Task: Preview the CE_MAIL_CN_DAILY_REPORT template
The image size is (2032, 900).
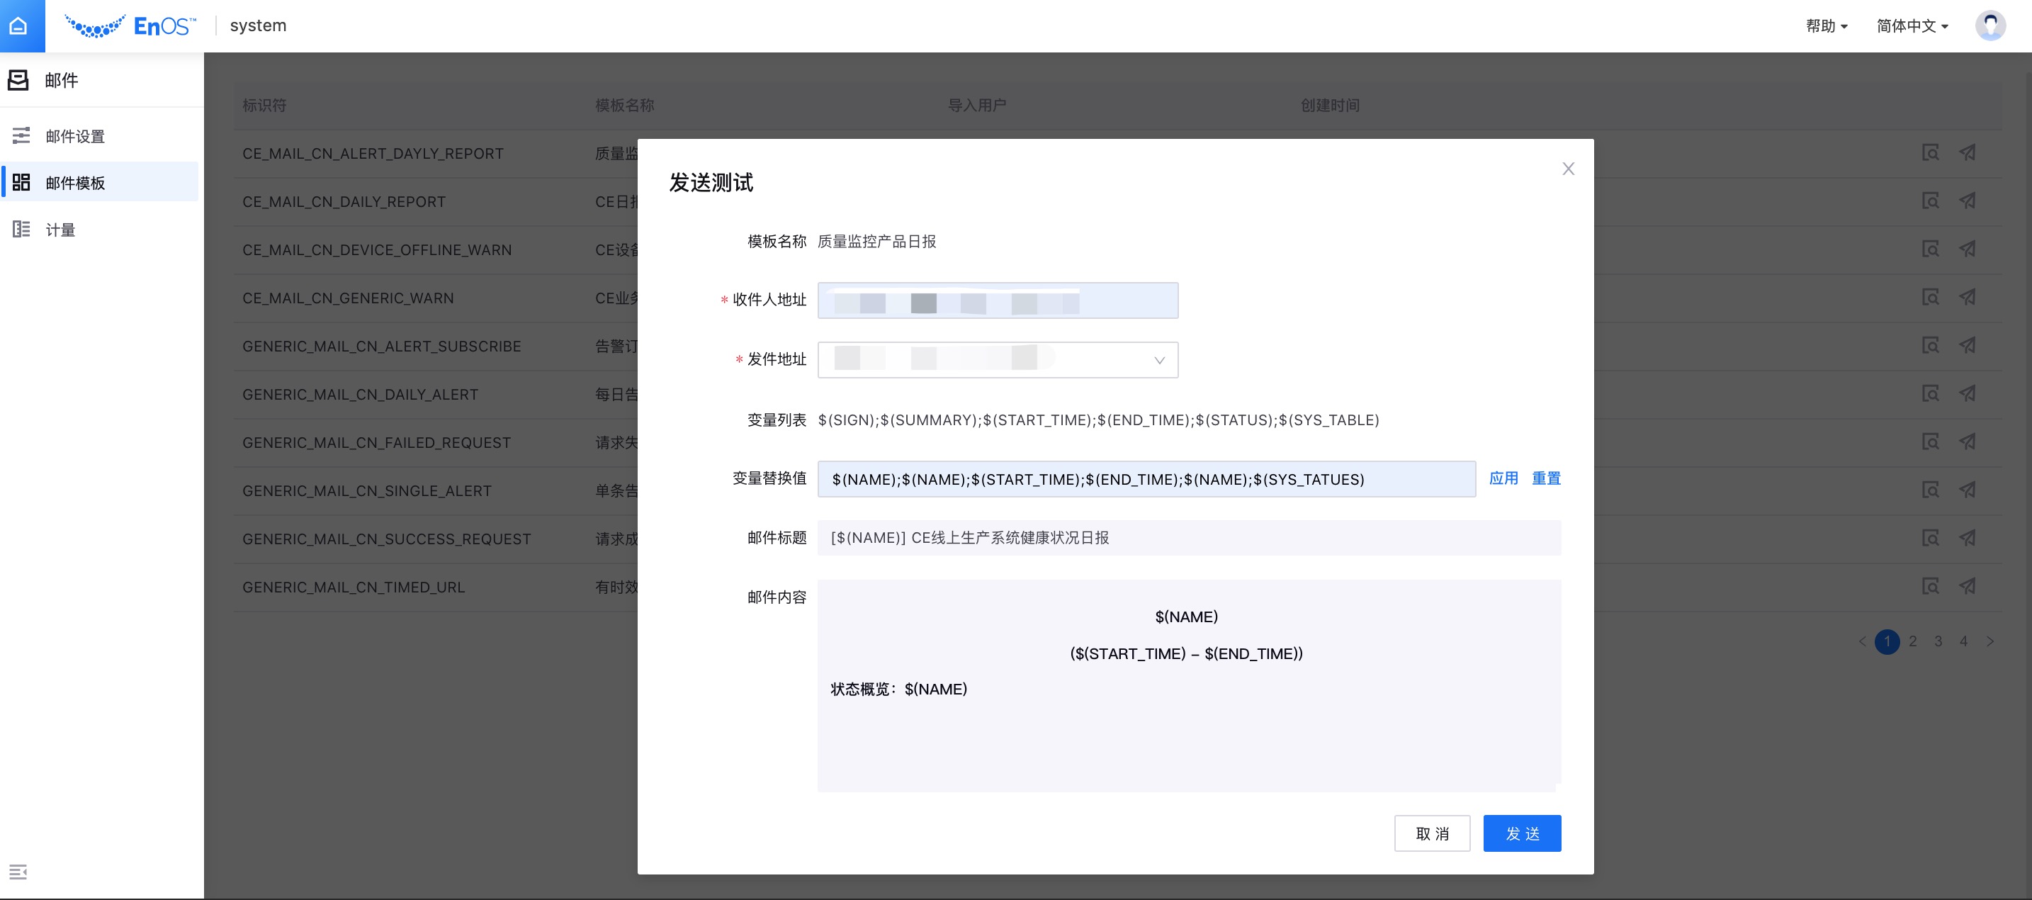Action: click(x=1930, y=201)
